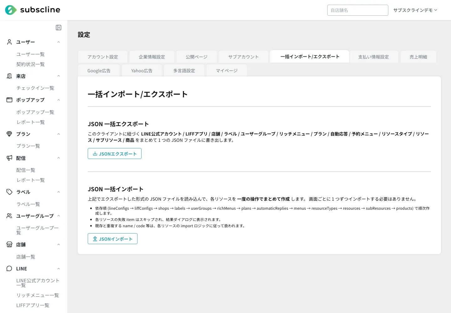451x313 pixels.
Task: Collapse the sidebar with the panel icon
Action: pos(59,28)
